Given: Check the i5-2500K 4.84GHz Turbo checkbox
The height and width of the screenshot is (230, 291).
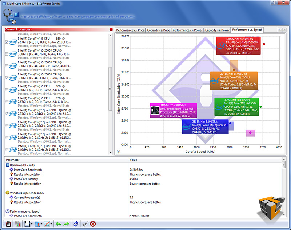Looking at the screenshot, I should point(7,66).
